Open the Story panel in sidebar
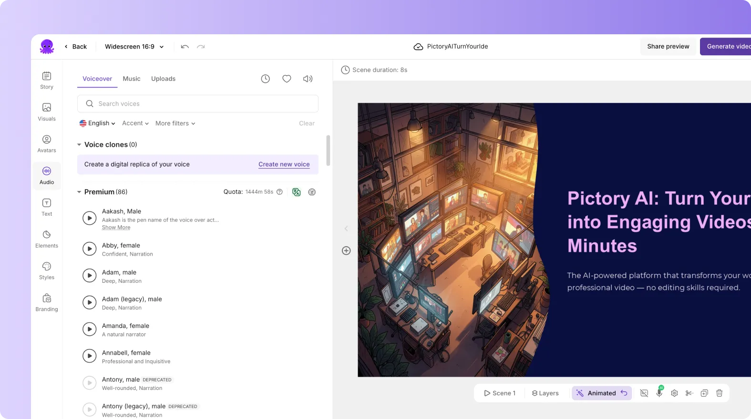The height and width of the screenshot is (419, 751). 47,80
